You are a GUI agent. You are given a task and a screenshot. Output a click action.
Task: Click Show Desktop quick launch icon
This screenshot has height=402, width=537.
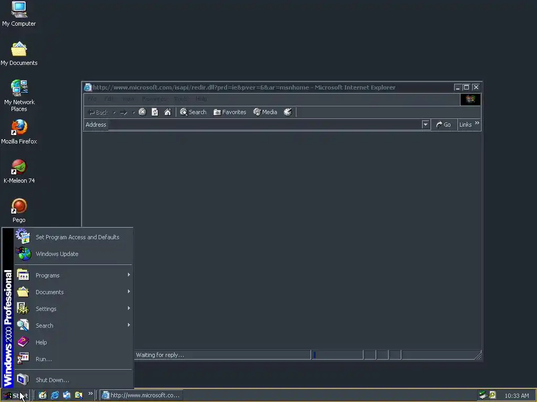pos(42,395)
